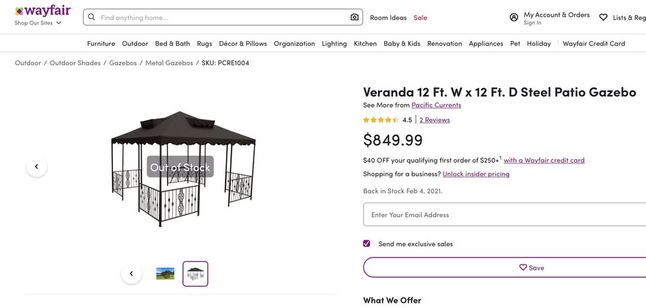Screen dimensions: 646x308
Task: Click the search magnifier icon
Action: (92, 17)
